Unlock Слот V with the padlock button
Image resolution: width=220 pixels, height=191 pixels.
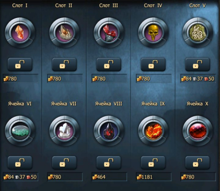(x=198, y=64)
